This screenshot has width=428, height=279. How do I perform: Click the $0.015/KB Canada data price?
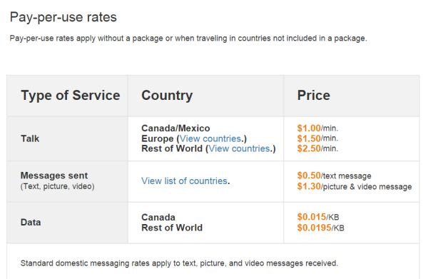(318, 217)
